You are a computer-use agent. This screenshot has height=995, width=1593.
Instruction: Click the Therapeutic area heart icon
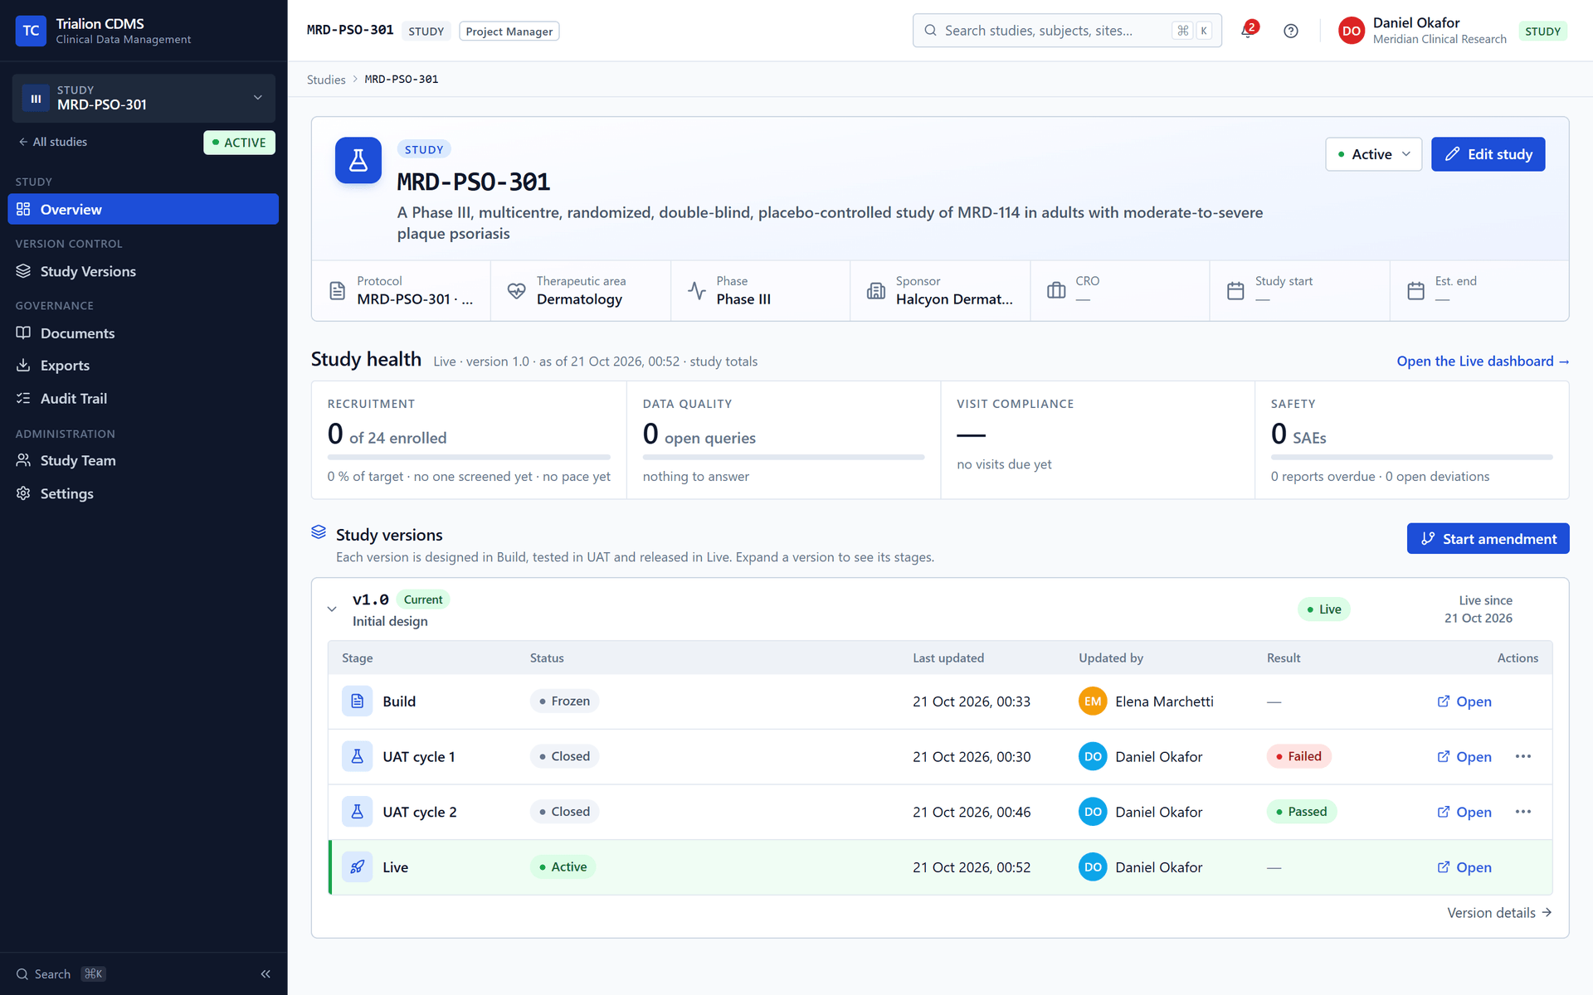pyautogui.click(x=517, y=291)
